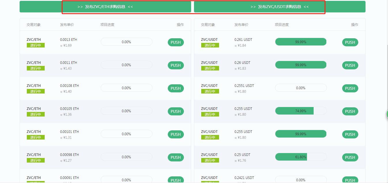Click 进行中 status tag of 0.261 USDT row

pyautogui.click(x=210, y=45)
